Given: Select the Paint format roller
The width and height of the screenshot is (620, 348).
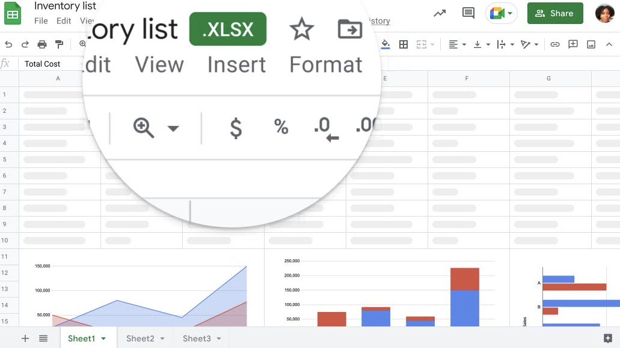Looking at the screenshot, I should click(60, 44).
